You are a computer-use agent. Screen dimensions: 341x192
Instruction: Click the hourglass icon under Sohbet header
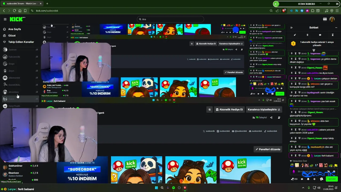click(x=332, y=35)
